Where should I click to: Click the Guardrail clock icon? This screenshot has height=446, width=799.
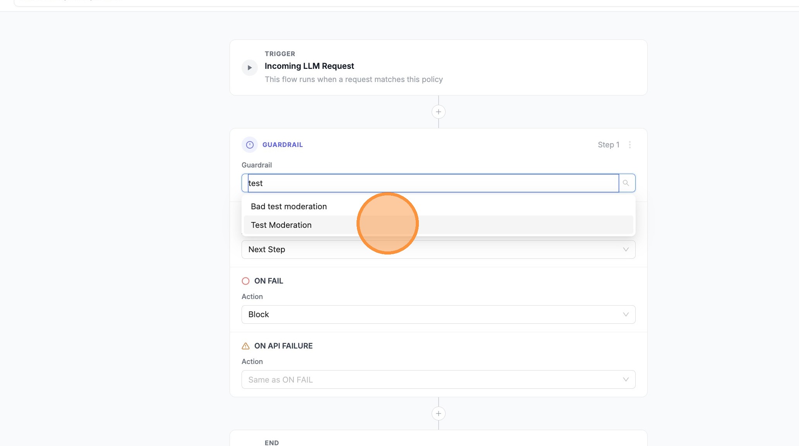tap(250, 145)
